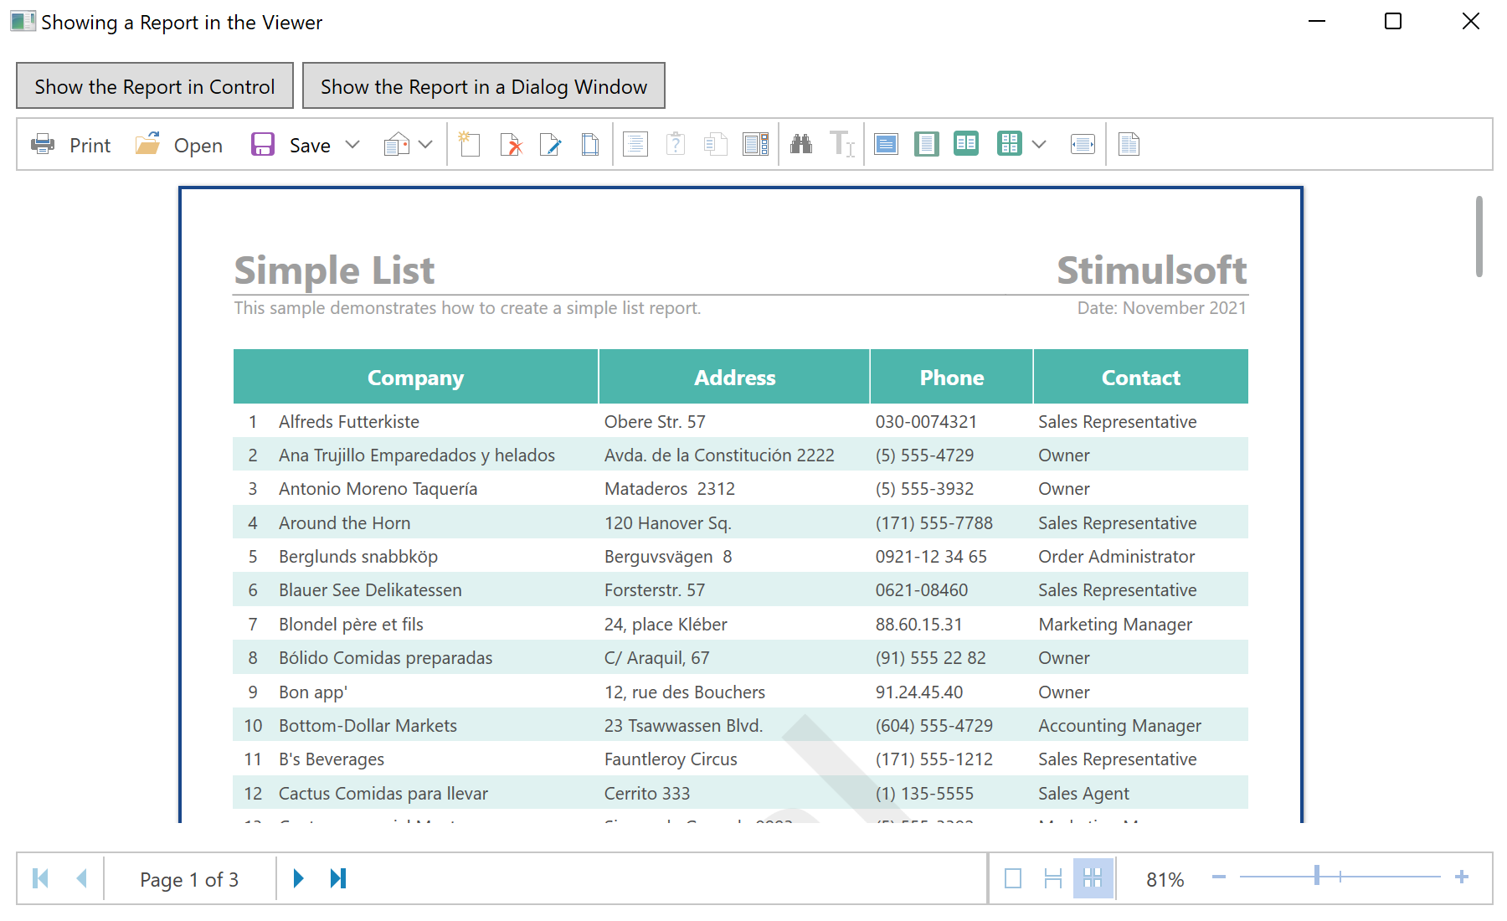Click 12, rue des Bouchers address

[x=685, y=692]
